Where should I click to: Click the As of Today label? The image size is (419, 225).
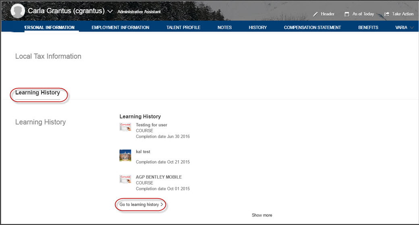pyautogui.click(x=363, y=14)
